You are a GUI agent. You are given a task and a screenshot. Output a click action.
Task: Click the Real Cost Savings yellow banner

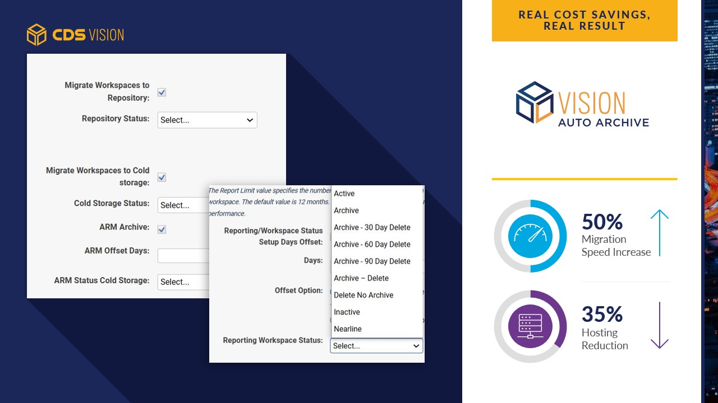[x=584, y=21]
